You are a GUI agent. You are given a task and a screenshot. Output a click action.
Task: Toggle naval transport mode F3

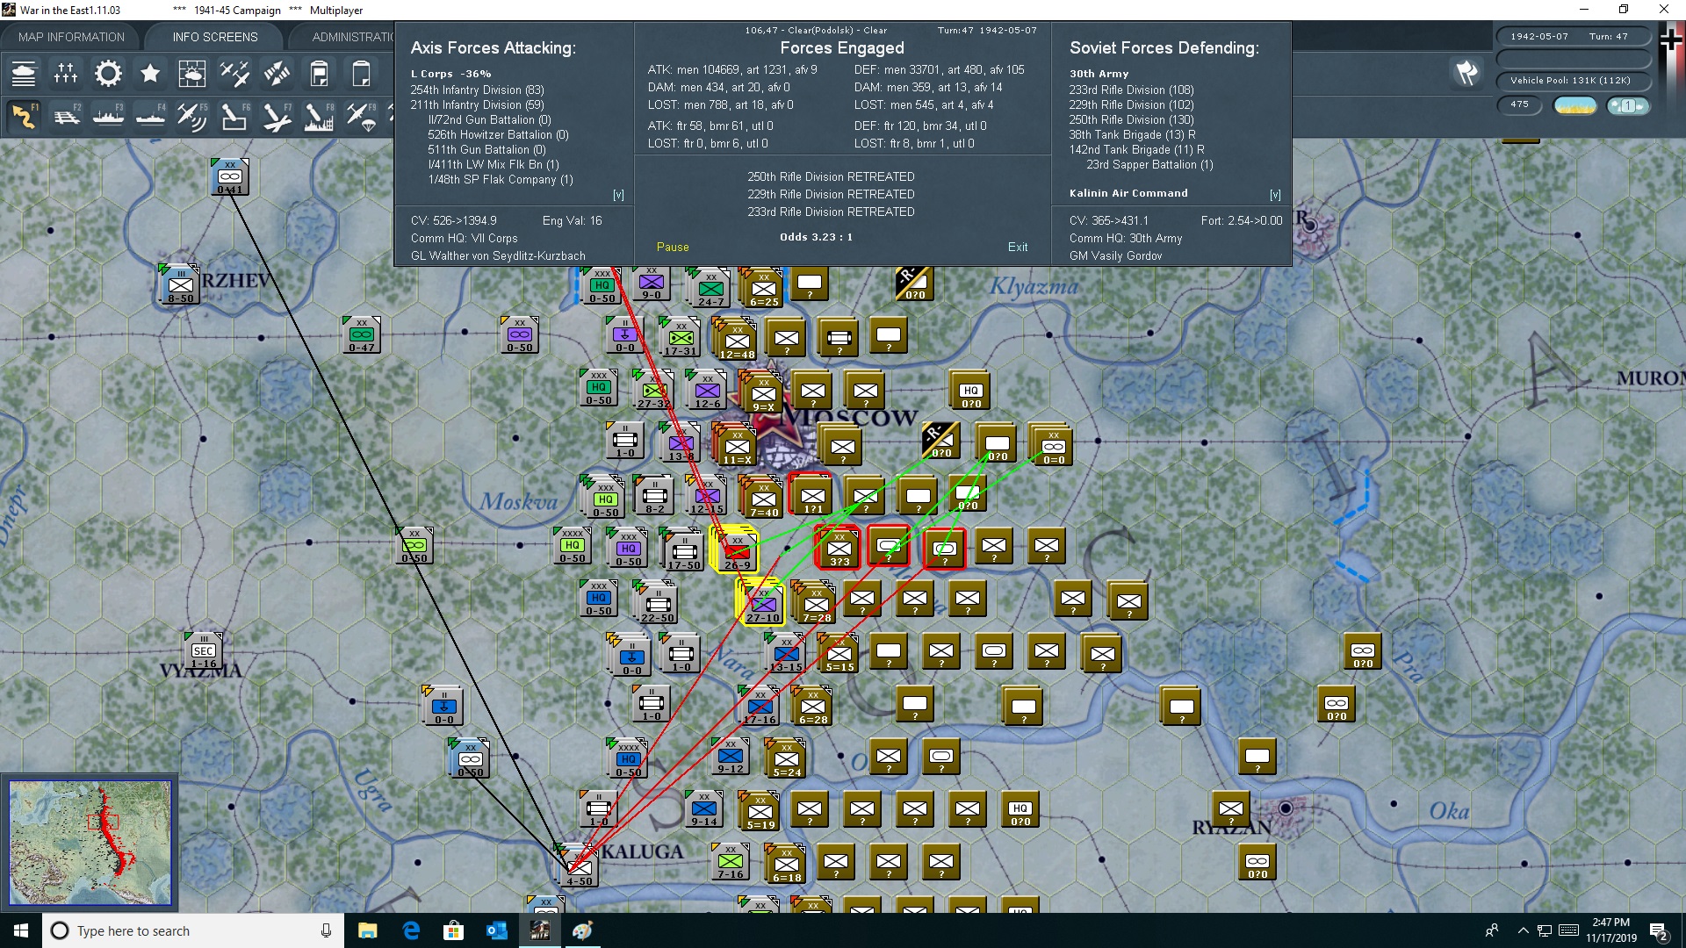pyautogui.click(x=108, y=117)
